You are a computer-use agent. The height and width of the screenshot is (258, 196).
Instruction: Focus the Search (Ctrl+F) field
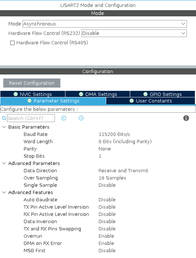(x=31, y=118)
